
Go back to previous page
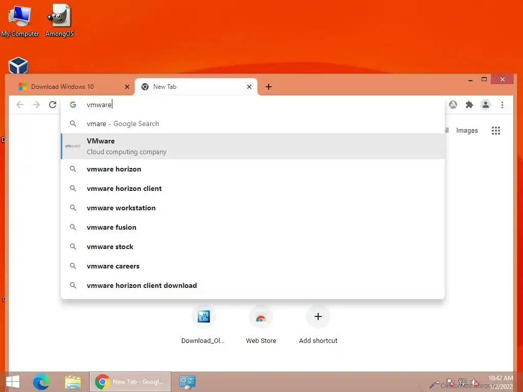(x=20, y=105)
